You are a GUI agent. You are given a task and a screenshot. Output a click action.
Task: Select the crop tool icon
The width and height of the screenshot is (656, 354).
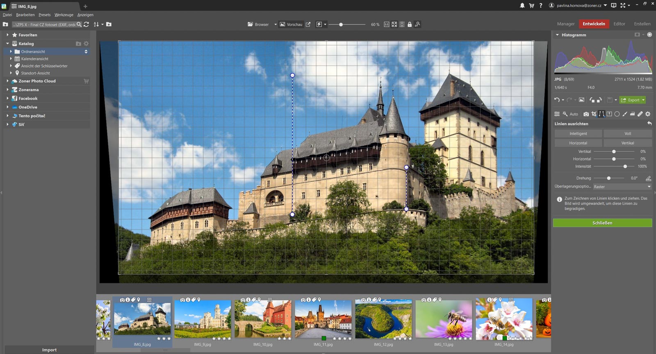(x=594, y=114)
